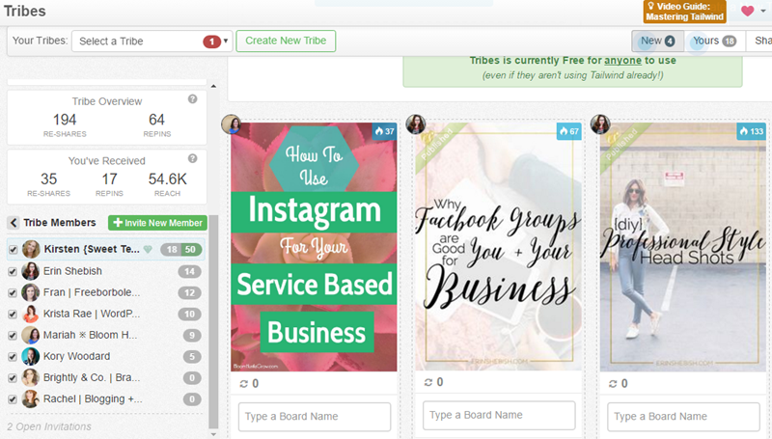Click Kirsten's profile avatar in member list

(x=31, y=250)
